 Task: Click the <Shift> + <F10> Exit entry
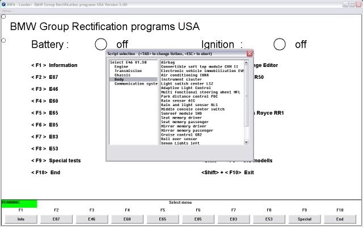pyautogui.click(x=227, y=173)
